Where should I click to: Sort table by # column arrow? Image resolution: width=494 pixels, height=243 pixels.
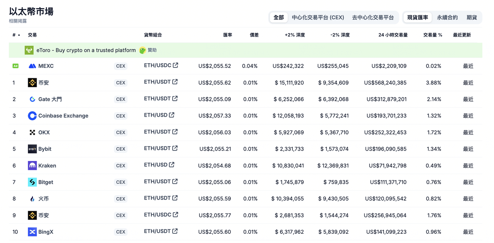click(x=19, y=35)
